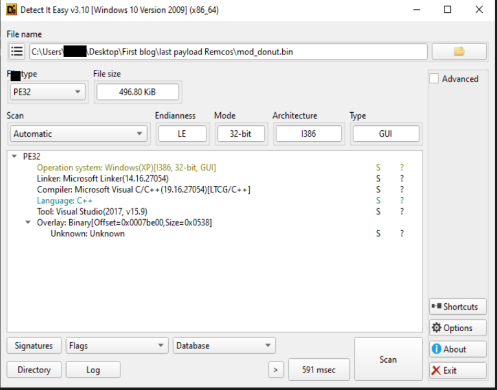Expand the Flags dropdown
Image resolution: width=497 pixels, height=390 pixels.
point(116,346)
